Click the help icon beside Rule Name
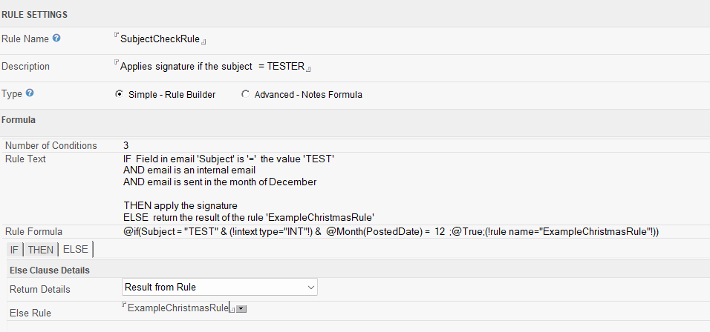Viewport: 710px width, 332px height. 56,38
